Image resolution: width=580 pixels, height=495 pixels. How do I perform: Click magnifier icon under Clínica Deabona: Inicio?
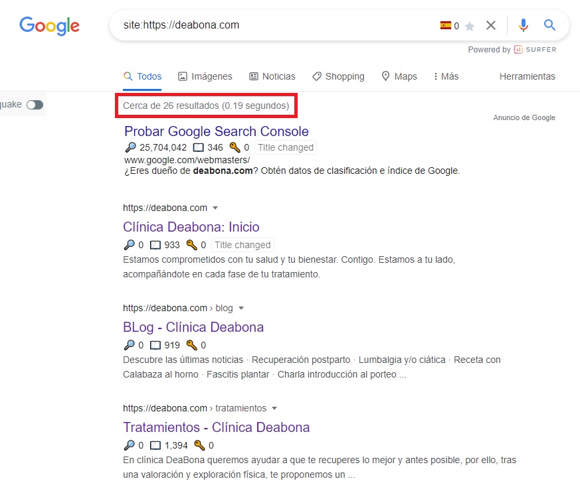click(x=129, y=245)
